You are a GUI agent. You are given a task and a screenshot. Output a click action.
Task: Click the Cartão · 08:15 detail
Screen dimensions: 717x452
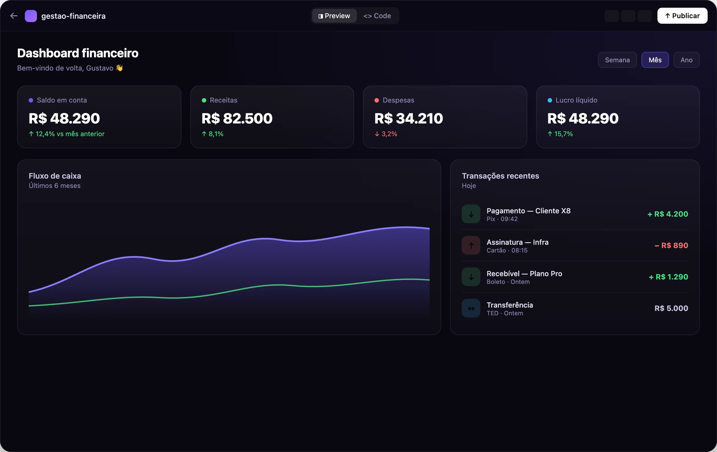[x=507, y=251]
